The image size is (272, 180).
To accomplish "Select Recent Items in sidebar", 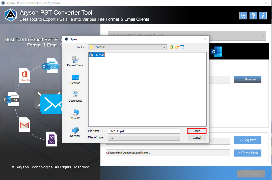I will [x=75, y=61].
